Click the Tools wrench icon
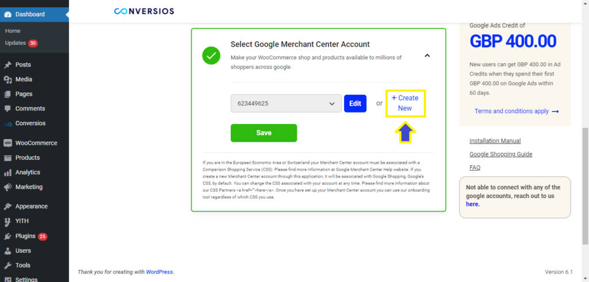The height and width of the screenshot is (282, 589). pyautogui.click(x=8, y=265)
